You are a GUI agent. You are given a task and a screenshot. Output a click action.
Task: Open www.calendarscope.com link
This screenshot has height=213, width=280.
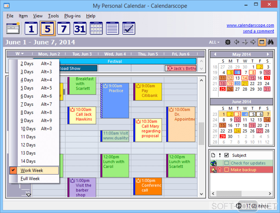tap(250, 25)
